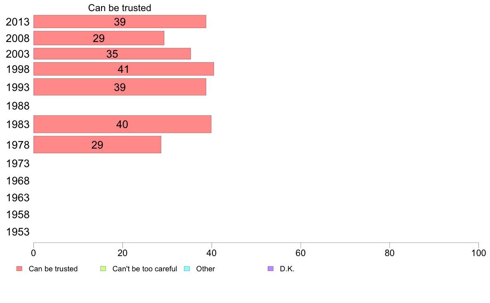Click the Can be trusted column header
490x303 pixels.
point(120,8)
